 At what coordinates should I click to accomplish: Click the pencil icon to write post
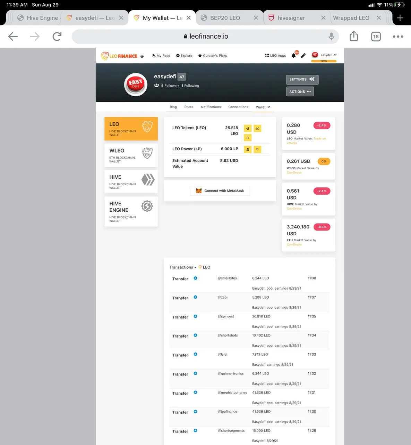[303, 56]
